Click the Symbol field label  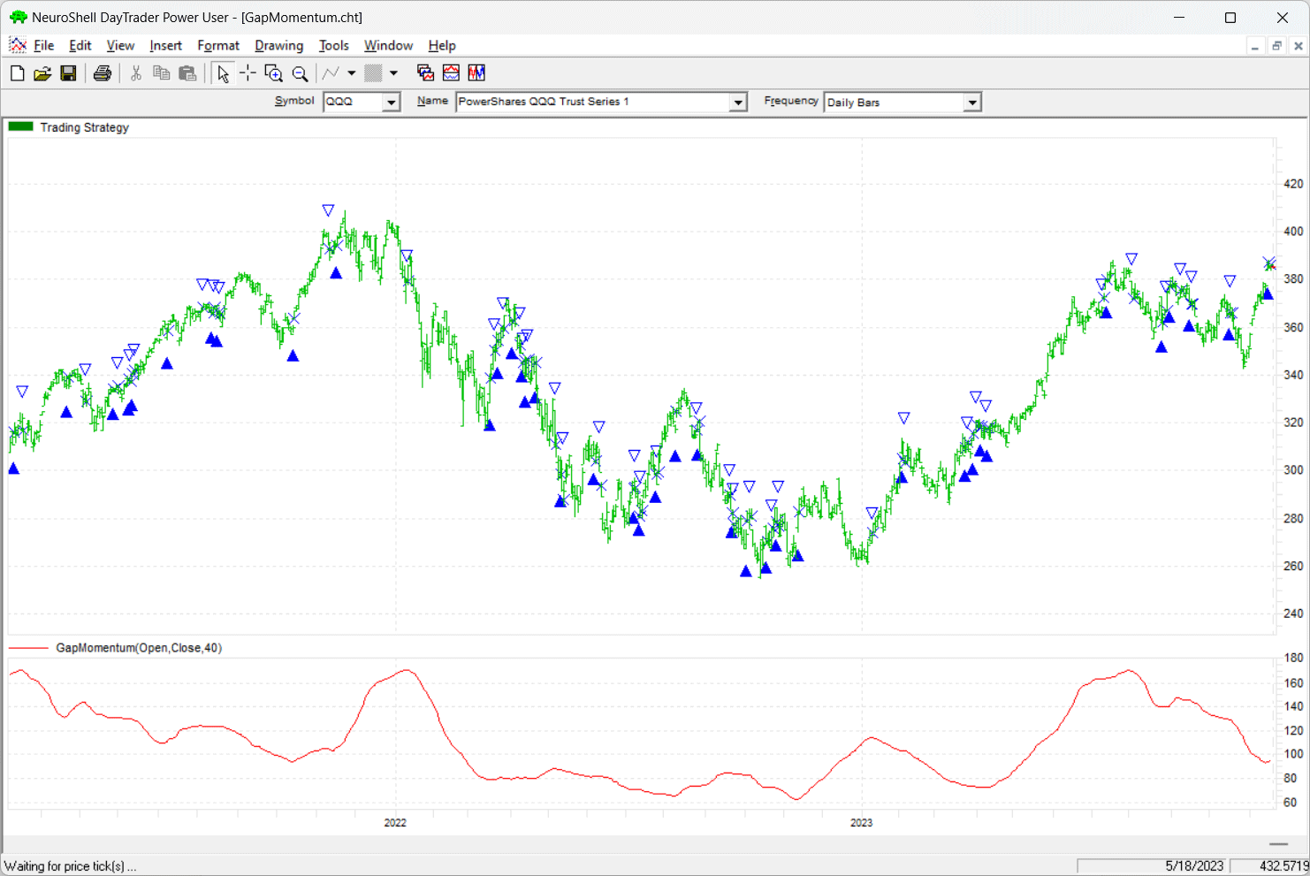coord(294,101)
